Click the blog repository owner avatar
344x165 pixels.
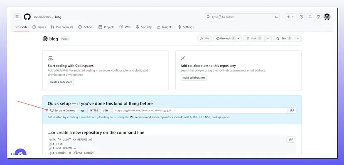pos(45,38)
